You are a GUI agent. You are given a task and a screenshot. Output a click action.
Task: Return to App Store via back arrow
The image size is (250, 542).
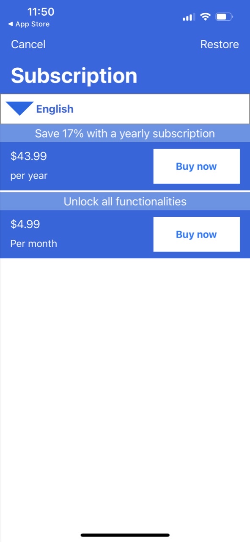[x=29, y=24]
